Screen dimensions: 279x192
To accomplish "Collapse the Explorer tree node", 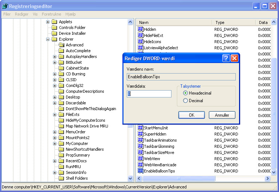I will pyautogui.click(x=48, y=39).
